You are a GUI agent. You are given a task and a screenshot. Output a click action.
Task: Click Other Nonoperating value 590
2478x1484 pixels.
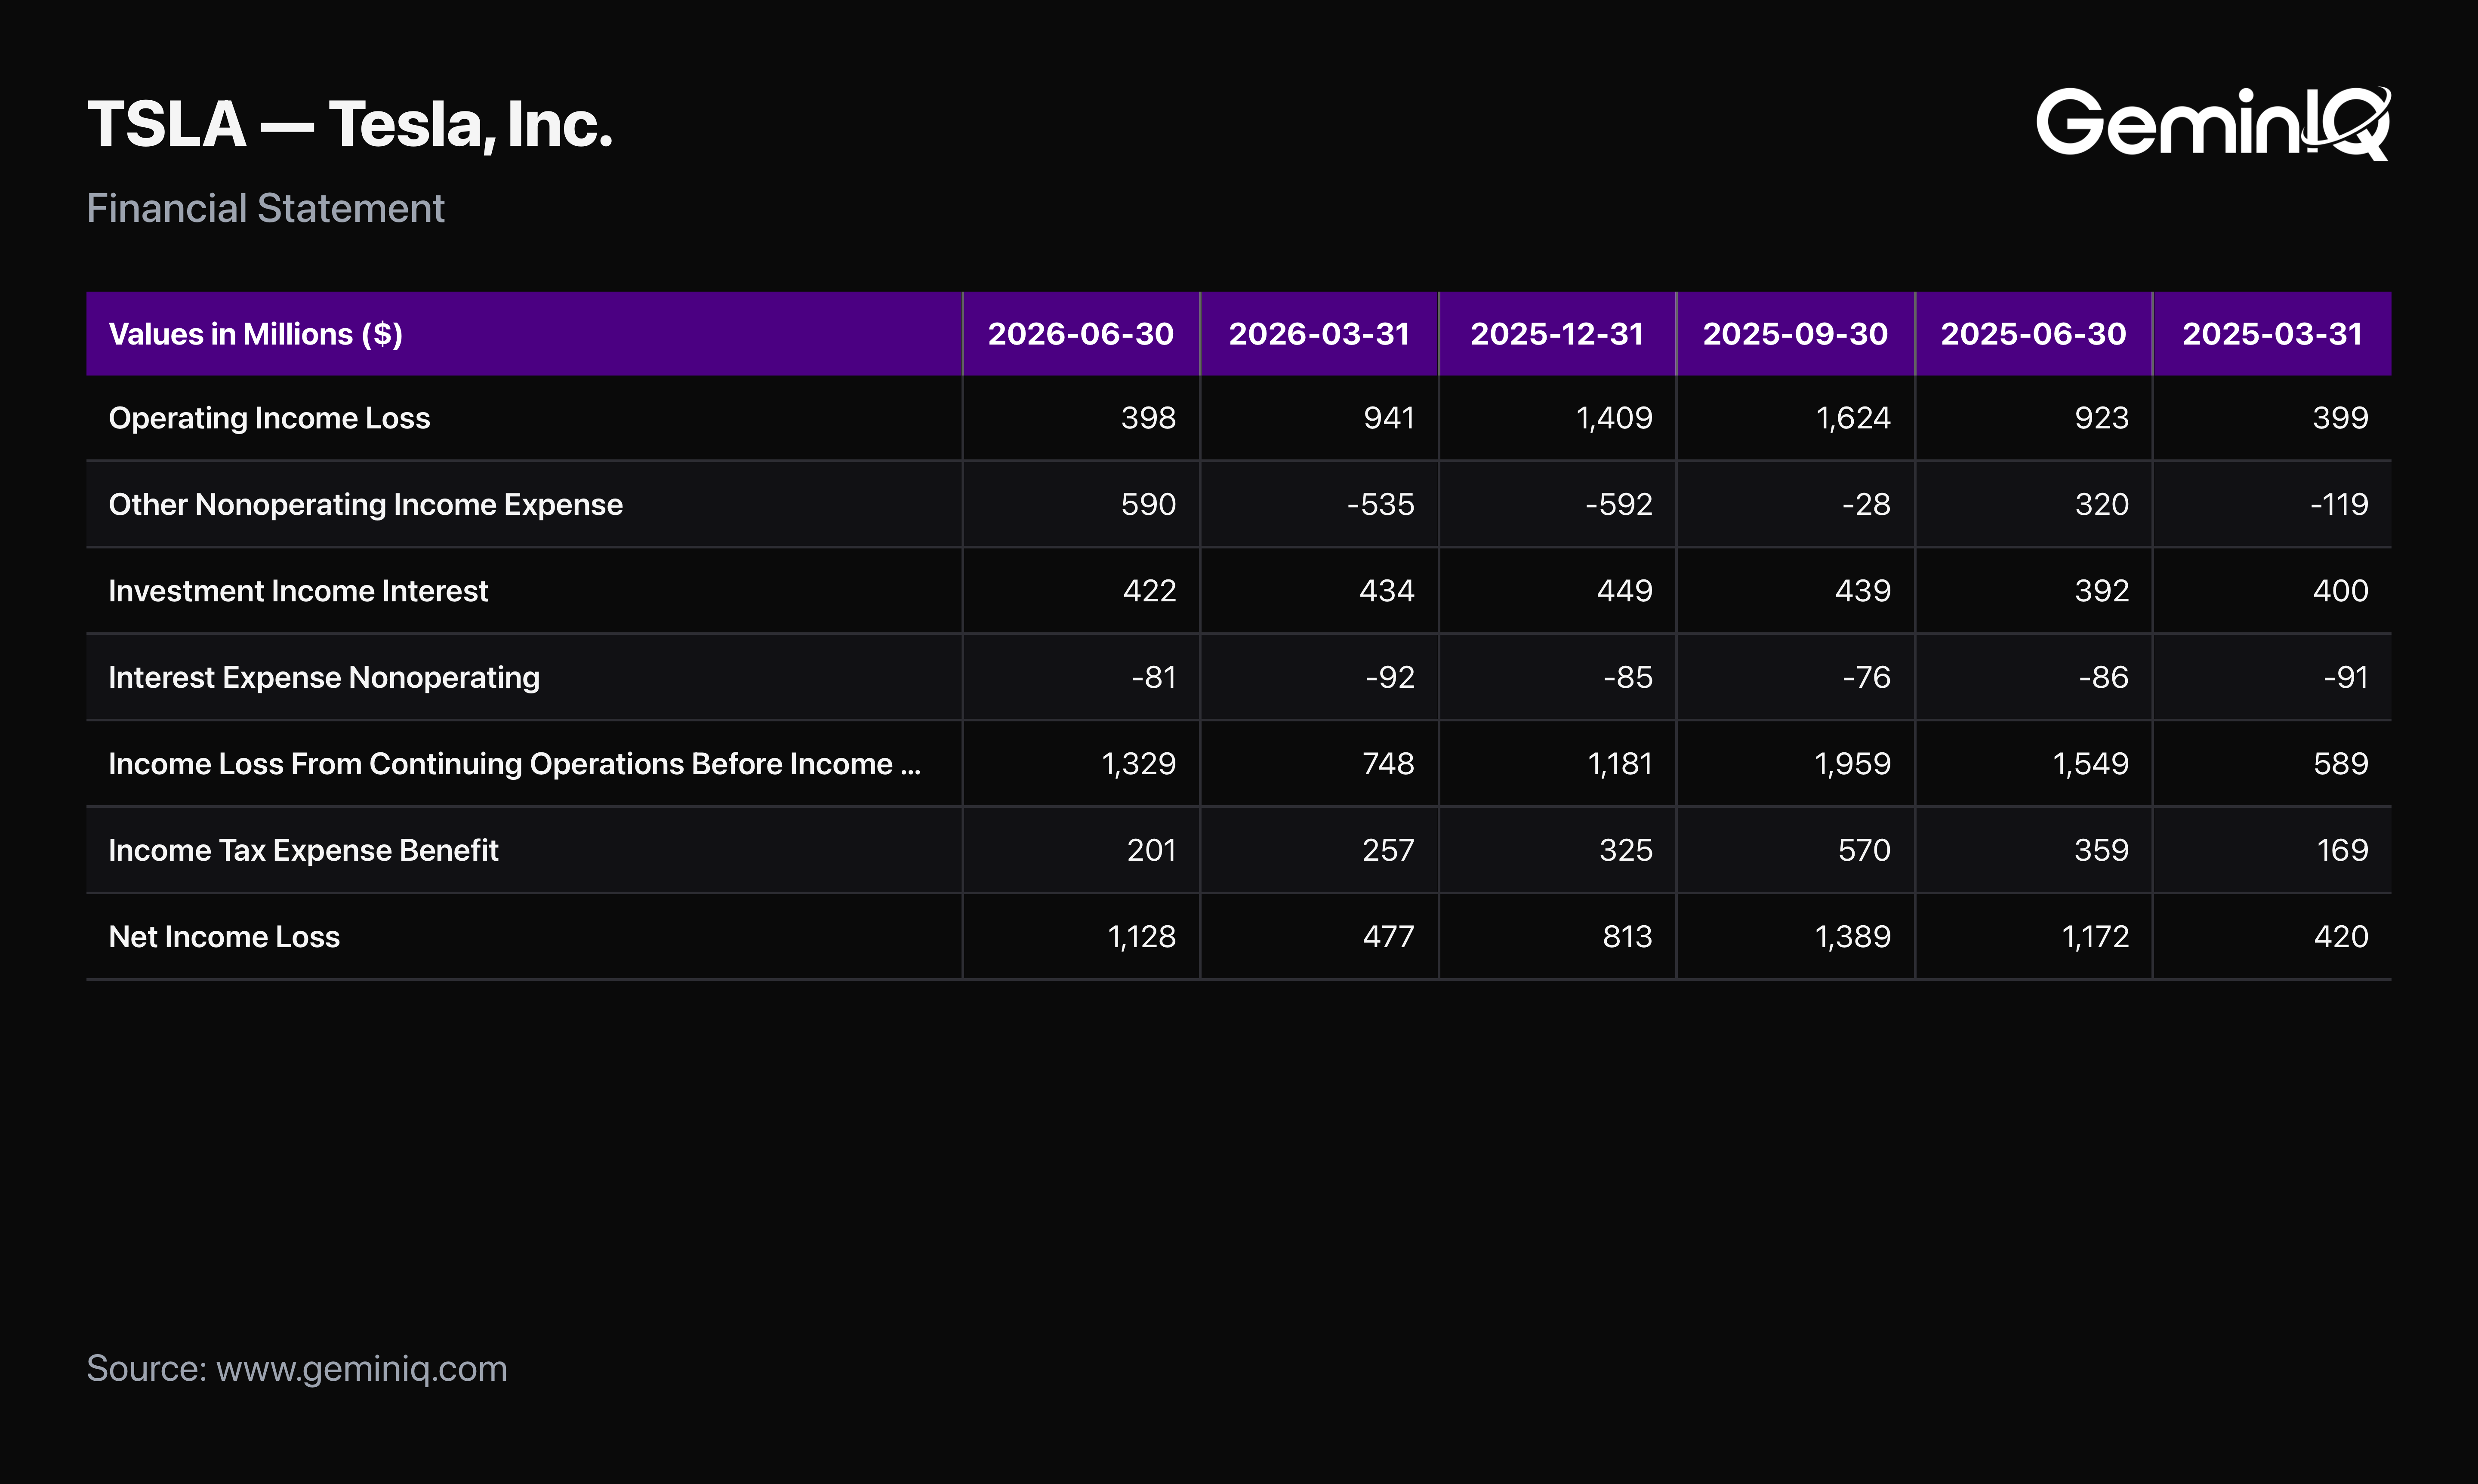1148,504
